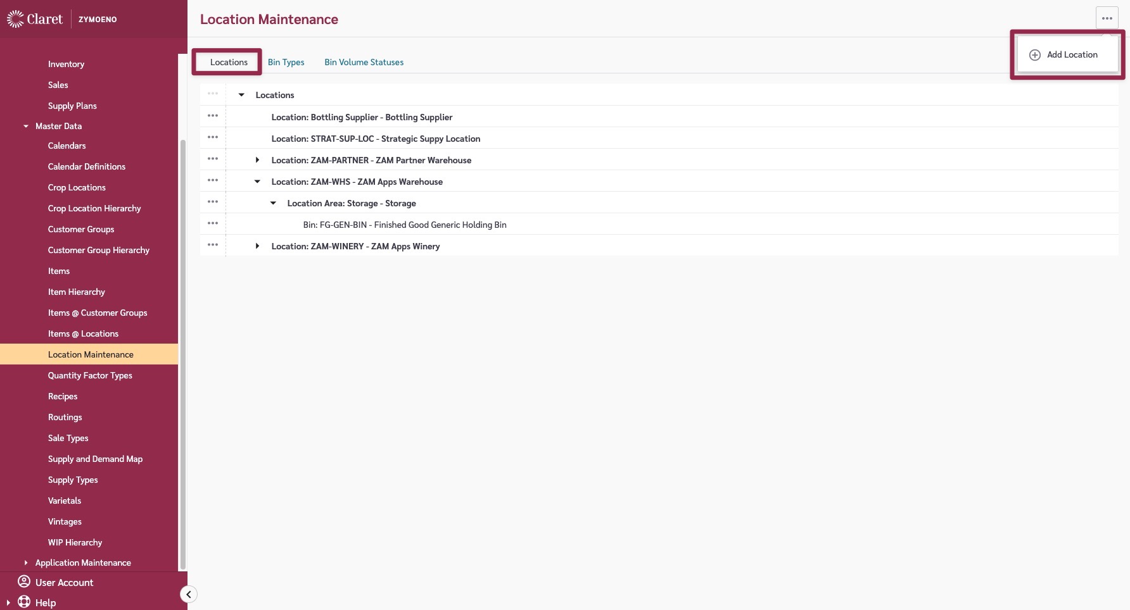Go to Crop Location Hierarchy page

click(x=94, y=208)
